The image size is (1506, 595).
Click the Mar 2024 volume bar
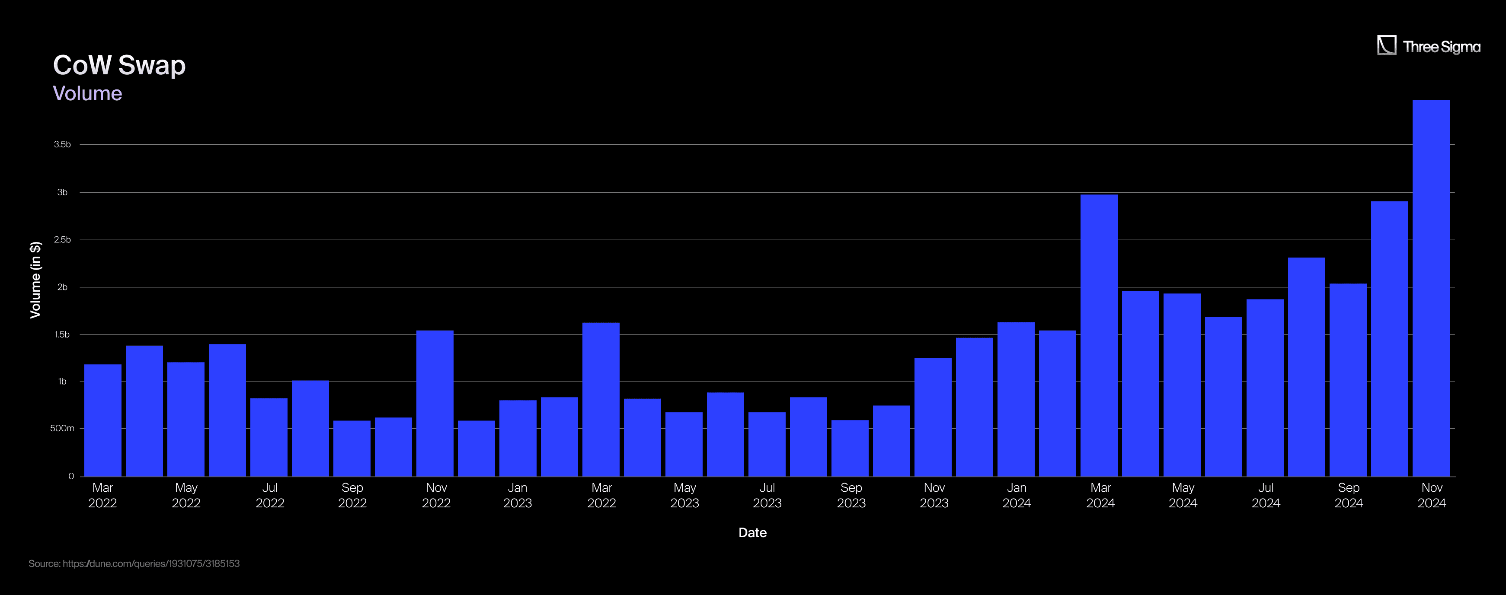click(x=1099, y=335)
